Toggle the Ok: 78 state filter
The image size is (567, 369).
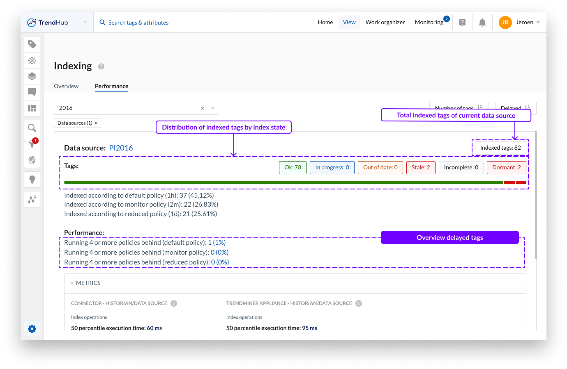pyautogui.click(x=293, y=168)
